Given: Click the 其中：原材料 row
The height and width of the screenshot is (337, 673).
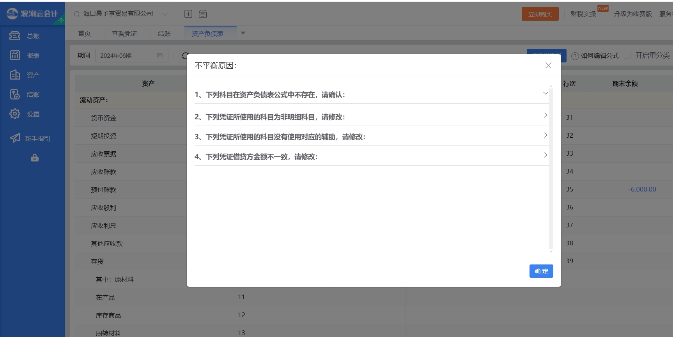Looking at the screenshot, I should point(115,279).
